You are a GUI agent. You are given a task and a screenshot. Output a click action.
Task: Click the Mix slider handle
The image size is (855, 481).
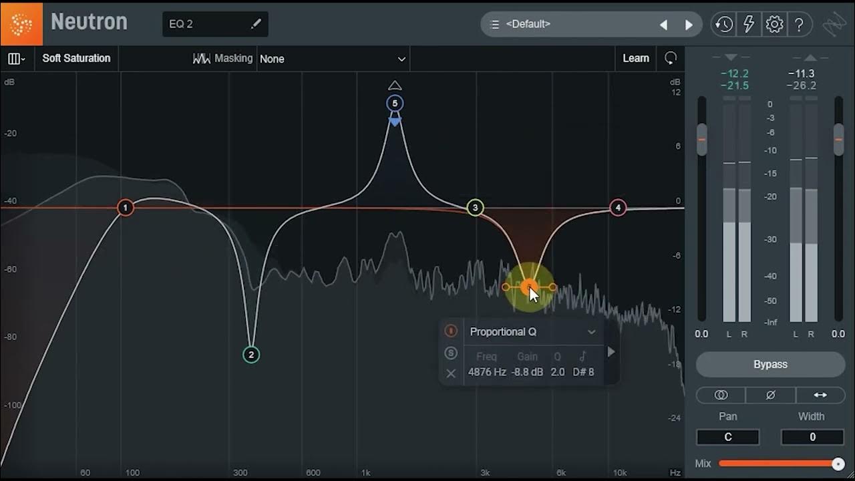[x=838, y=464]
